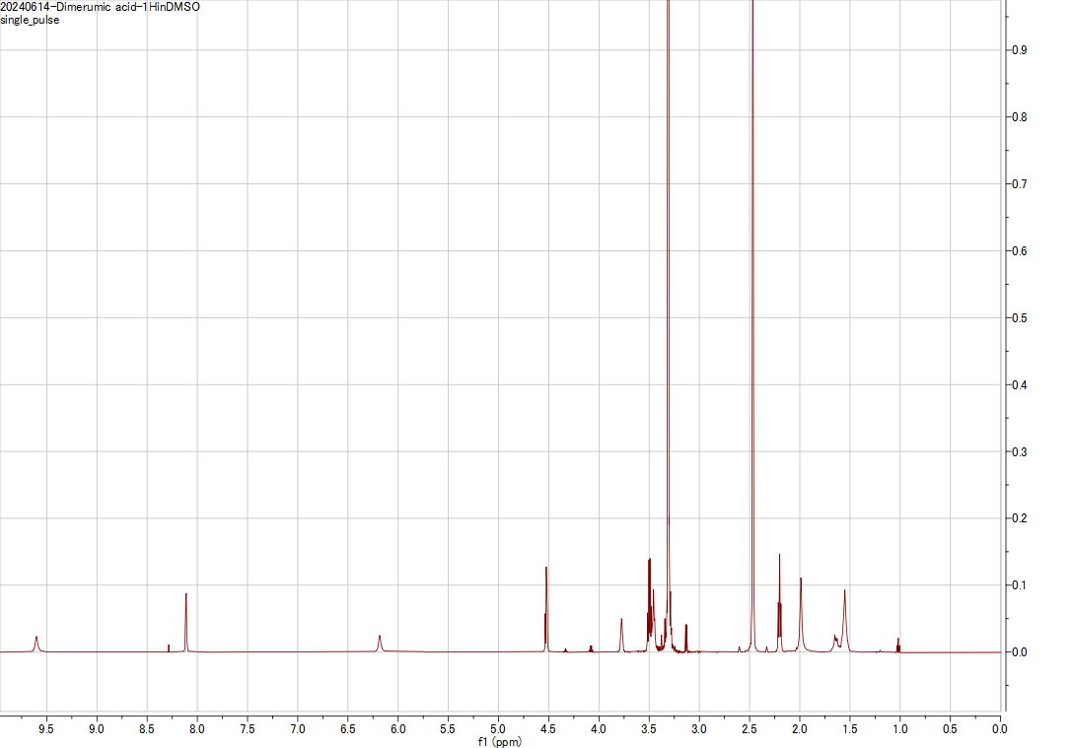This screenshot has width=1073, height=748.
Task: Click the 'f1 (ppm)' axis label
Action: [x=499, y=740]
